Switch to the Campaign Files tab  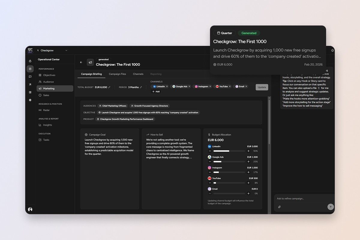pos(117,74)
